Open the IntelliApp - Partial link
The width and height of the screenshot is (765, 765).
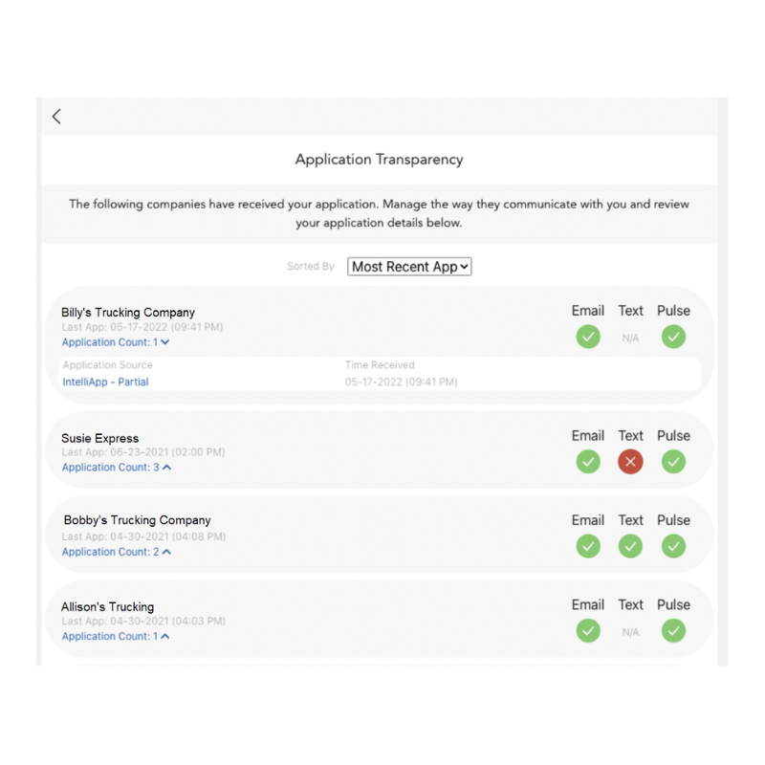(105, 380)
